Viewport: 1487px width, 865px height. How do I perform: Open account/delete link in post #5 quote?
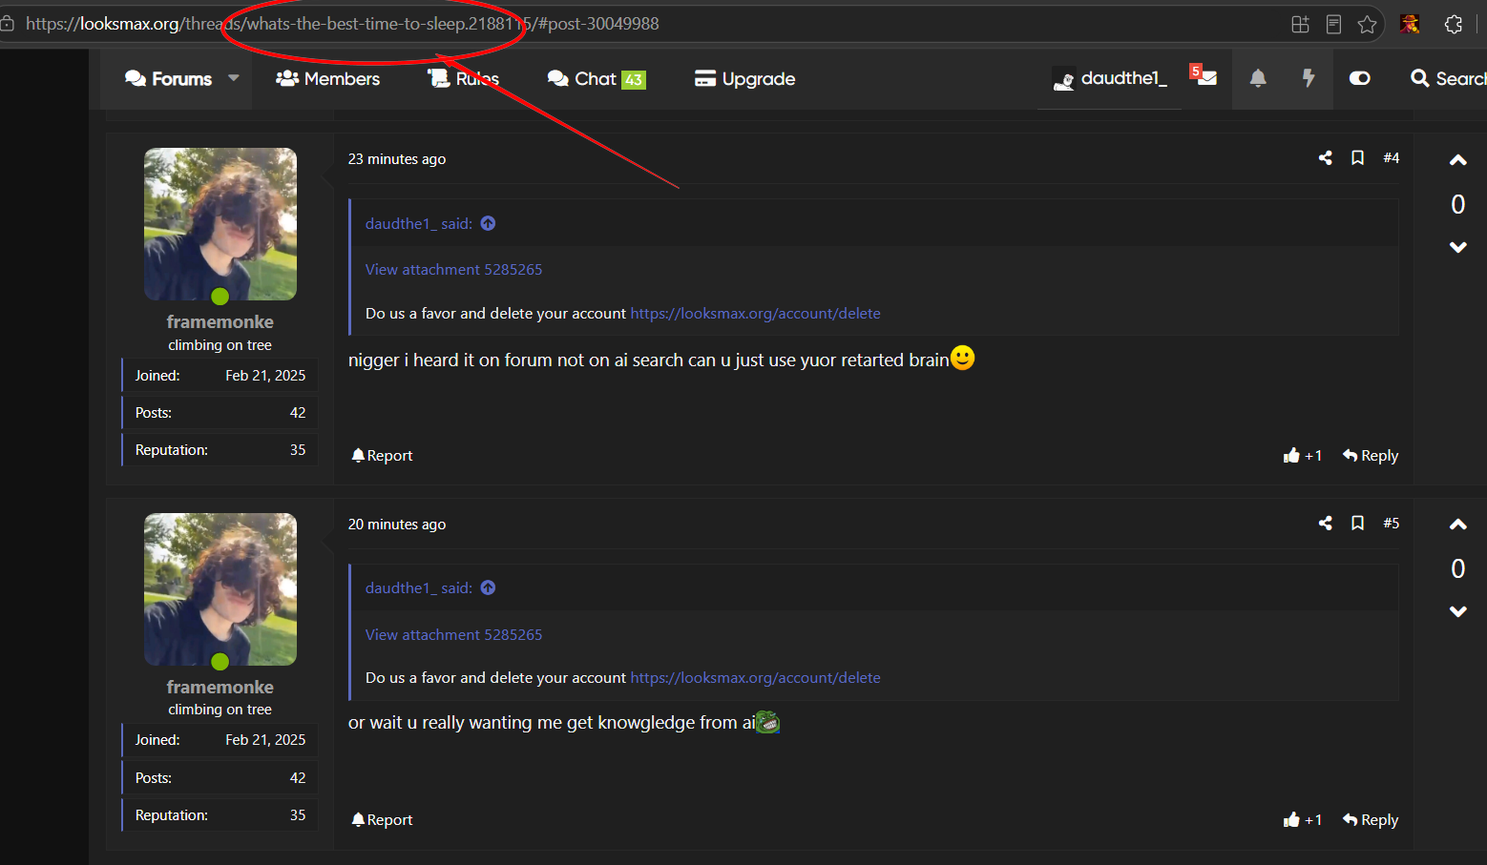756,678
